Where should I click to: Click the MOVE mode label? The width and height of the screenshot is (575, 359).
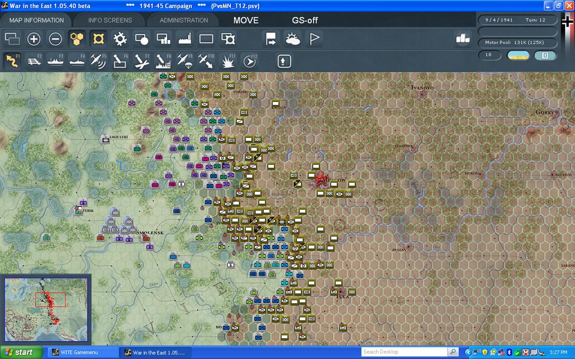click(x=246, y=20)
